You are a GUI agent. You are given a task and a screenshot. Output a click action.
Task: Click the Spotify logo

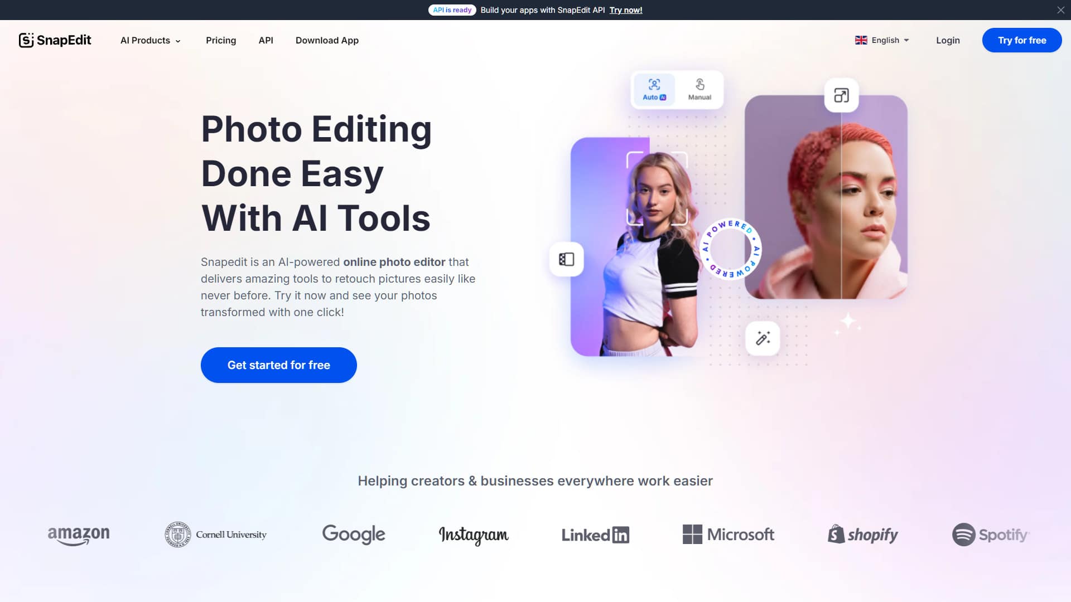[990, 535]
